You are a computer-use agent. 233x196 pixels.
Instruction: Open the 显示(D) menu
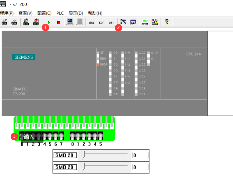[76, 13]
